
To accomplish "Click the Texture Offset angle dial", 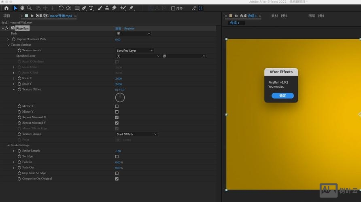I will click(x=120, y=97).
